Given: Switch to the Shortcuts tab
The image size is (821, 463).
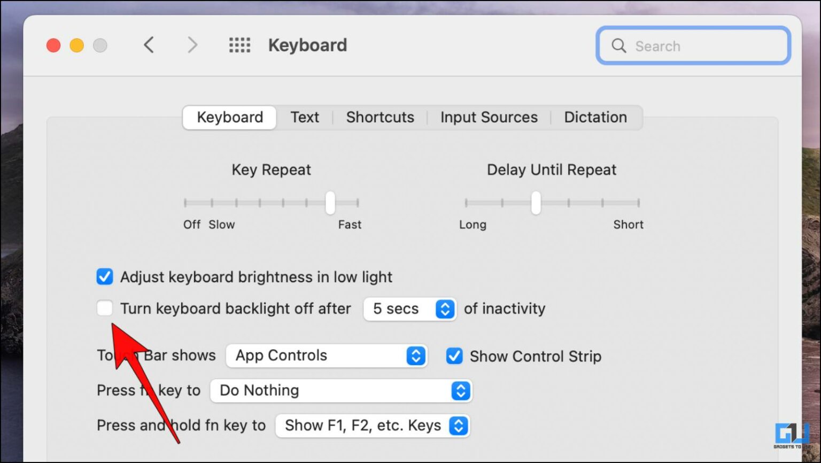Looking at the screenshot, I should [x=380, y=118].
